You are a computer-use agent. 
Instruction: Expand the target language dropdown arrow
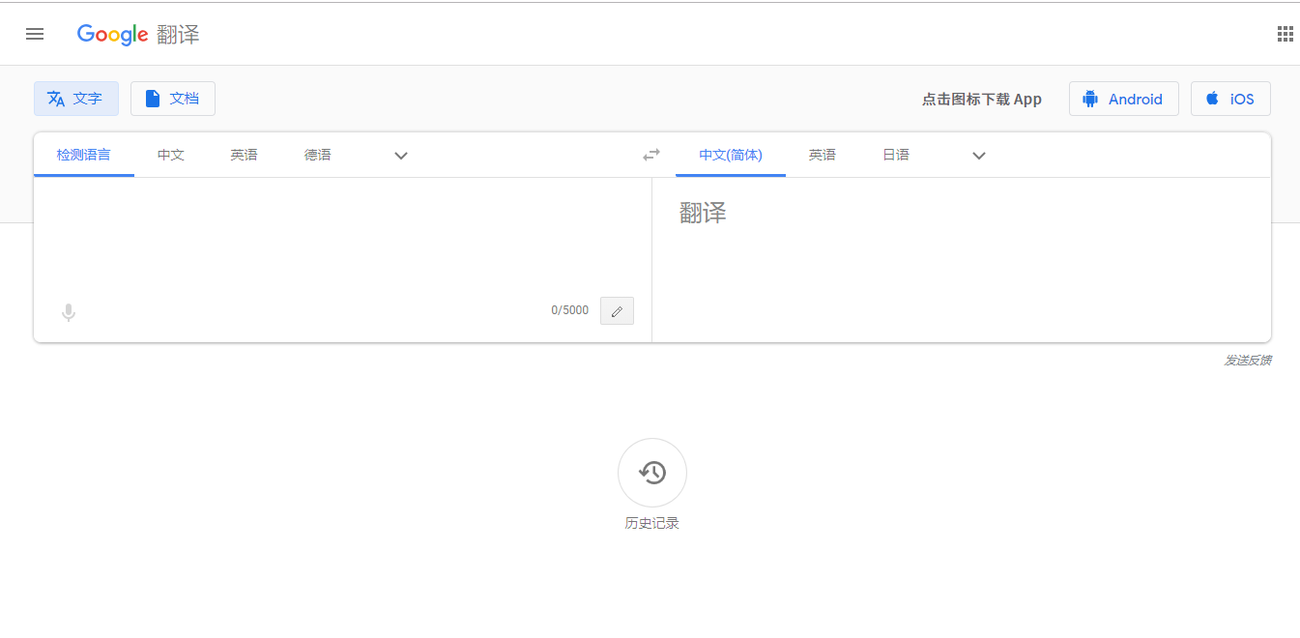click(x=978, y=156)
